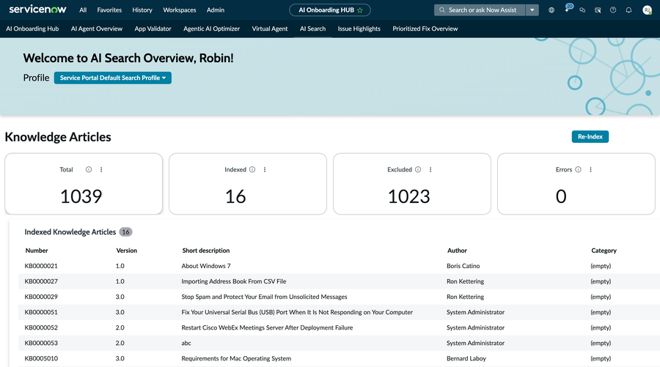The image size is (660, 367).
Task: Click the Total 1039 value
Action: [81, 196]
